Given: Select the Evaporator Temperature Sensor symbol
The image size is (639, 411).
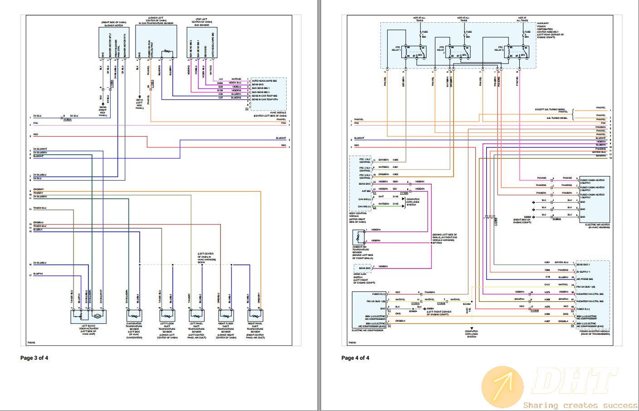Looking at the screenshot, I should [x=134, y=316].
